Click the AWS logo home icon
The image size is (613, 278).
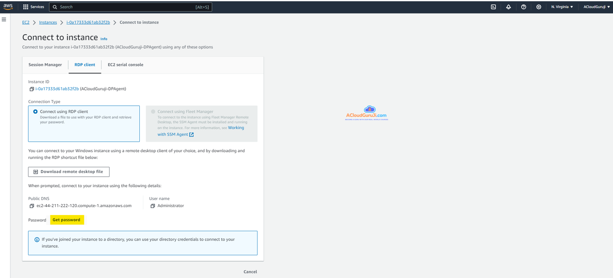[x=8, y=7]
